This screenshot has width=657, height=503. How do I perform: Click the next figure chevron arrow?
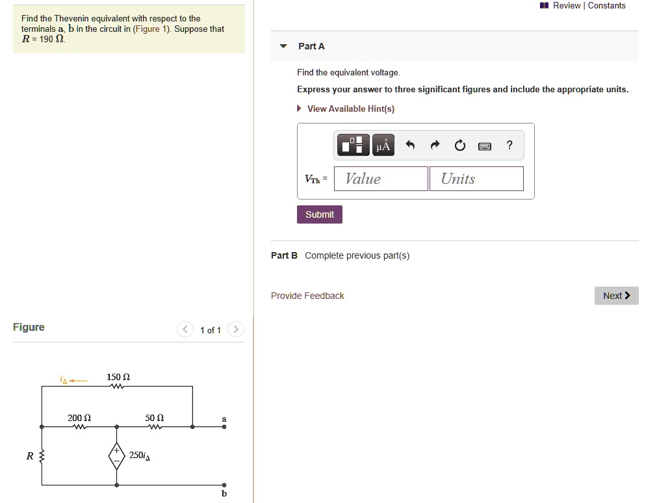click(235, 329)
